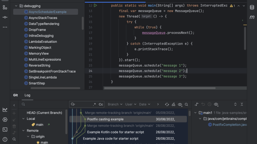Image resolution: width=257 pixels, height=144 pixels.
Task: Open the Date filter dropdown
Action: [144, 104]
